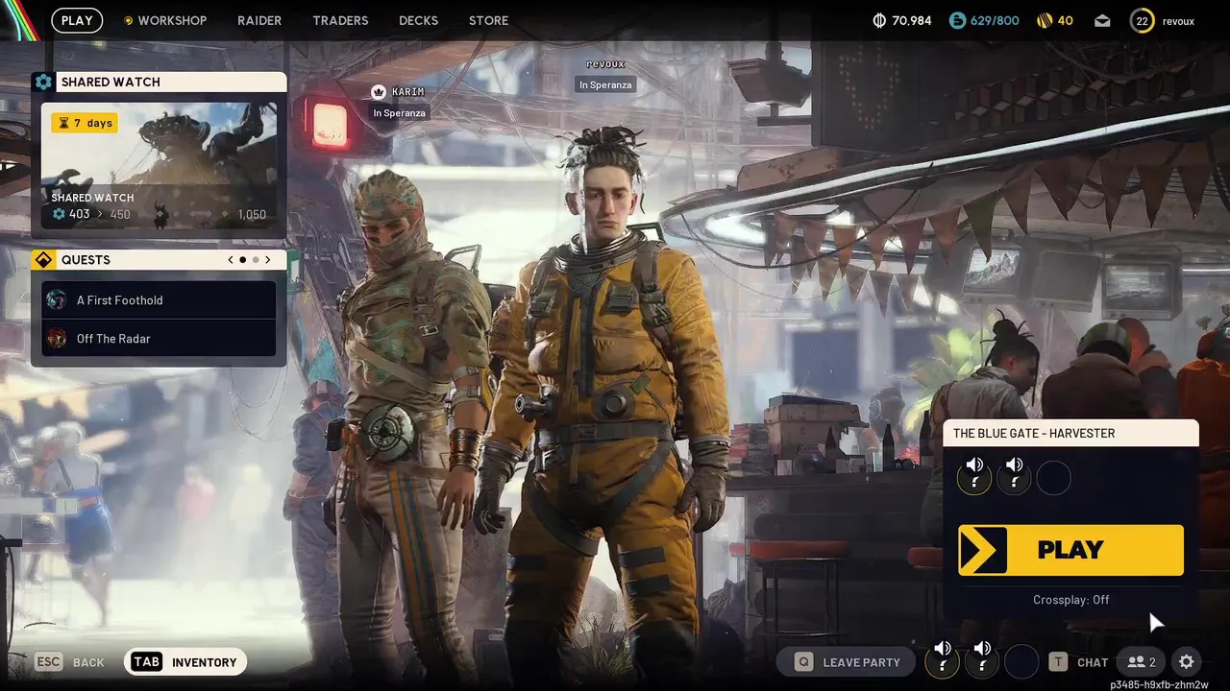The width and height of the screenshot is (1230, 691).
Task: Click the revoux username in the top bar
Action: (1178, 20)
